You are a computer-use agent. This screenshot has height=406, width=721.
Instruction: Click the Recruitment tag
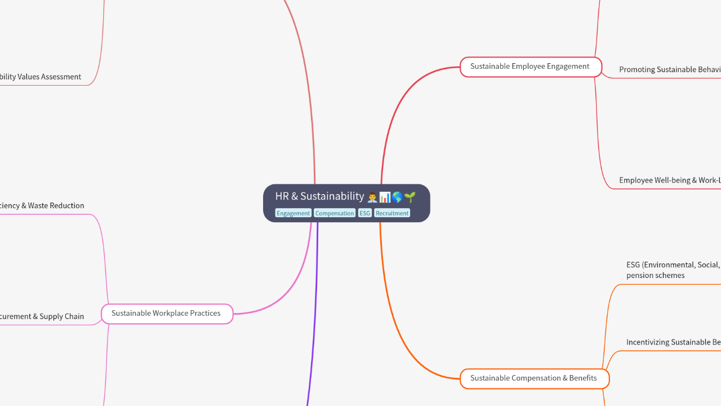[x=392, y=213]
